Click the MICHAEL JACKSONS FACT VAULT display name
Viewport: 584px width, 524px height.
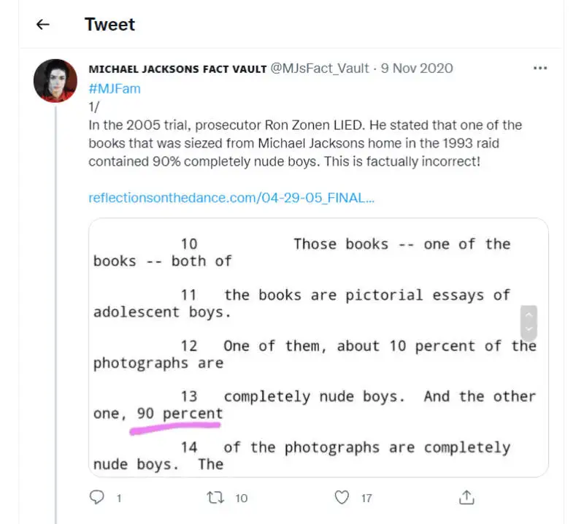177,69
